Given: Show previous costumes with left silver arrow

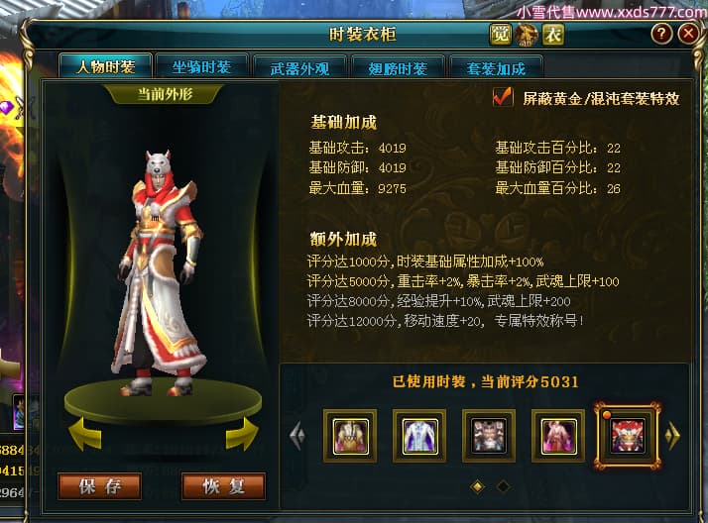Looking at the screenshot, I should pyautogui.click(x=297, y=436).
